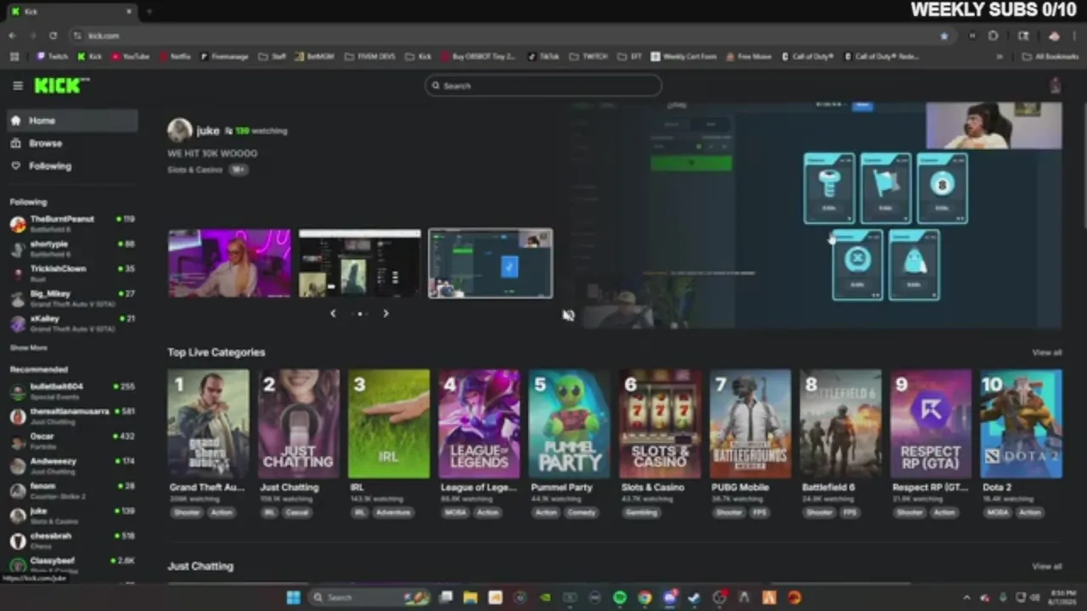Open juke's channel avatar
Viewport: 1087px width, 611px height.
[179, 130]
